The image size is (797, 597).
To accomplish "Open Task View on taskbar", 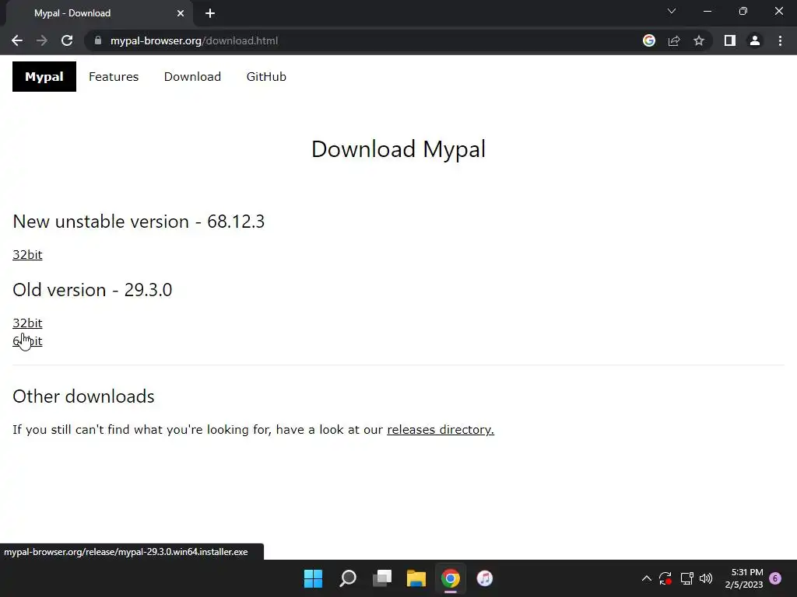I will coord(382,578).
